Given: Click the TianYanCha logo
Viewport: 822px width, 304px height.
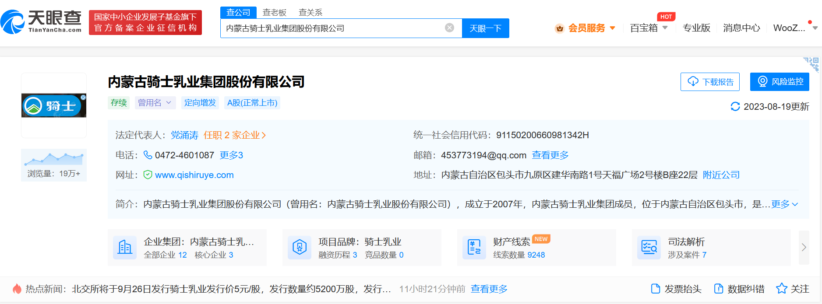Looking at the screenshot, I should click(41, 21).
